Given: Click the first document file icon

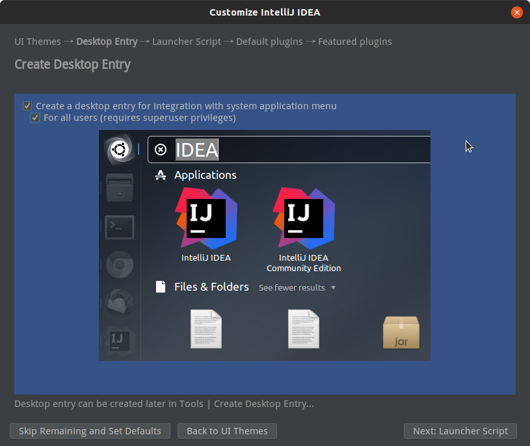Looking at the screenshot, I should coord(206,329).
